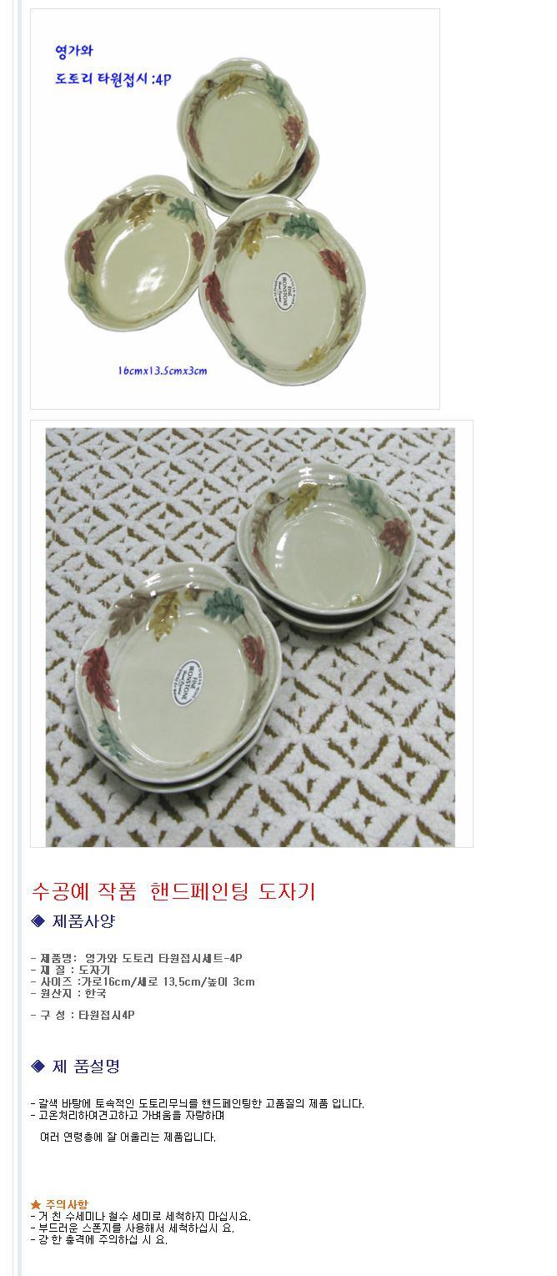Click the blue diamond icon beside 제 품설명

pyautogui.click(x=37, y=1067)
